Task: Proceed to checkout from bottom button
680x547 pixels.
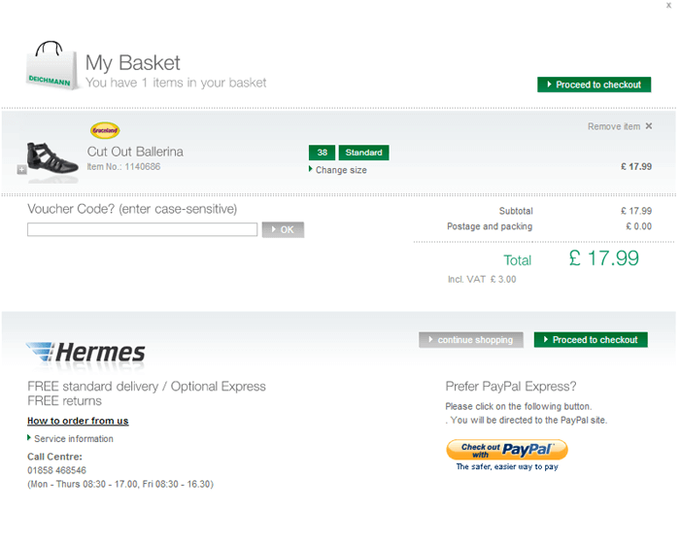Action: [591, 340]
